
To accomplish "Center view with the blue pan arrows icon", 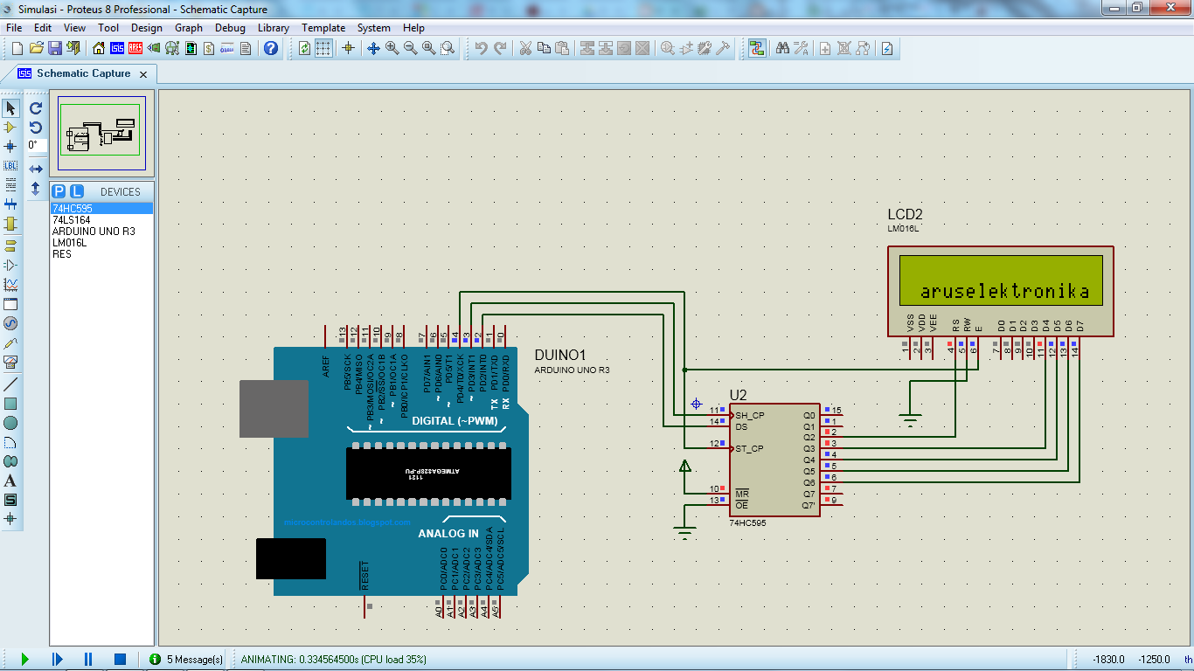I will pyautogui.click(x=373, y=48).
